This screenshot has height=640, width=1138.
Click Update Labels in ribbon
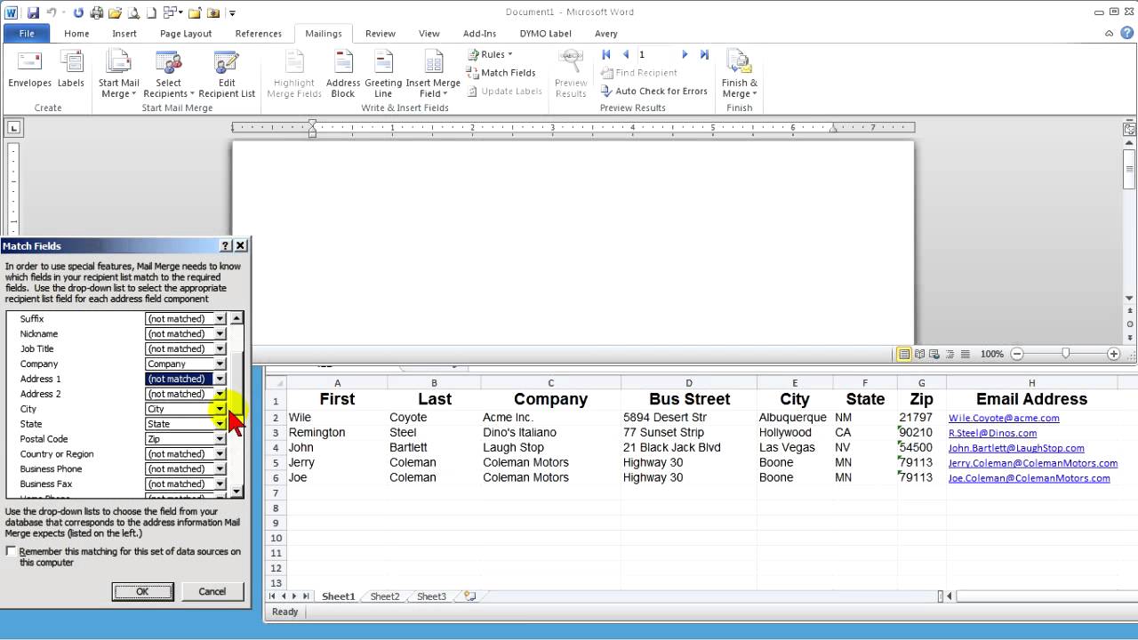click(504, 91)
